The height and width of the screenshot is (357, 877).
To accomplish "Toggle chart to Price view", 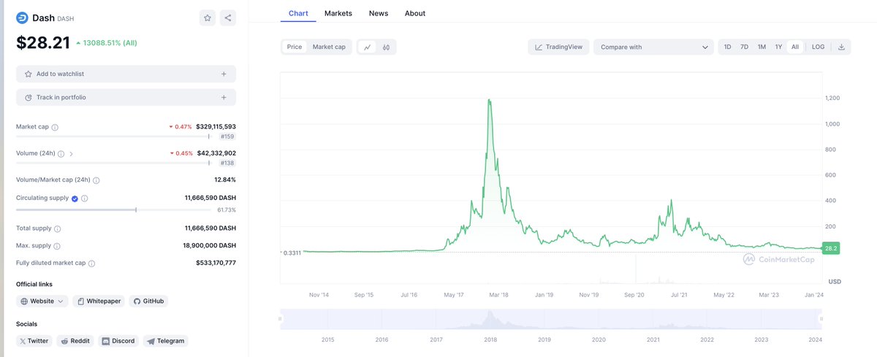I will click(x=295, y=47).
